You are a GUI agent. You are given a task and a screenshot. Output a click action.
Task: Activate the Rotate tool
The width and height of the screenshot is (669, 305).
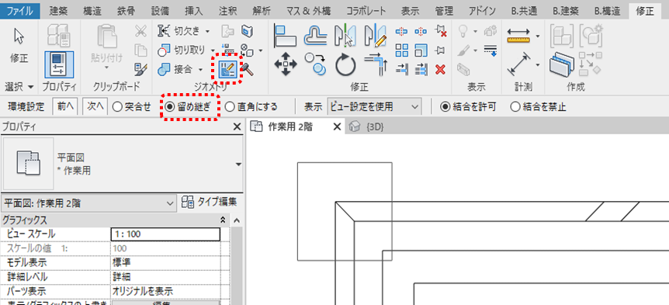(345, 64)
